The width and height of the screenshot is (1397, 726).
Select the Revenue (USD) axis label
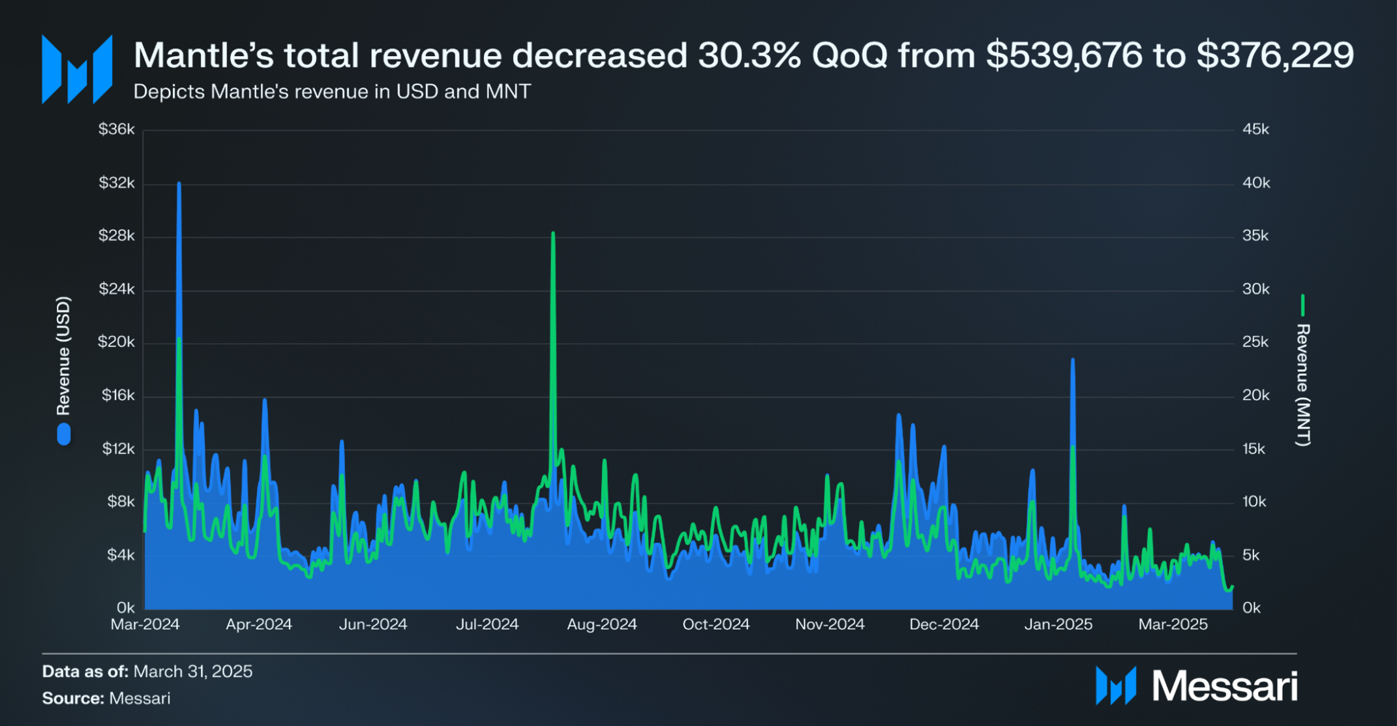[x=63, y=356]
